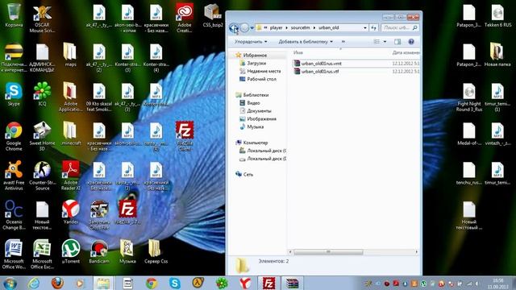Select the Корзина desktop icon
The width and height of the screenshot is (516, 290).
[x=14, y=15]
